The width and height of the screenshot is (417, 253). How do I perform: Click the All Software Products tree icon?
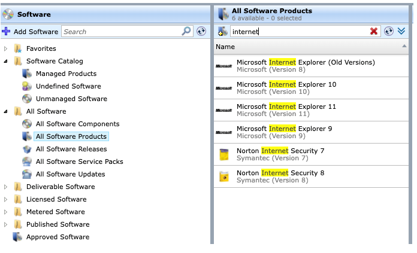coord(27,136)
